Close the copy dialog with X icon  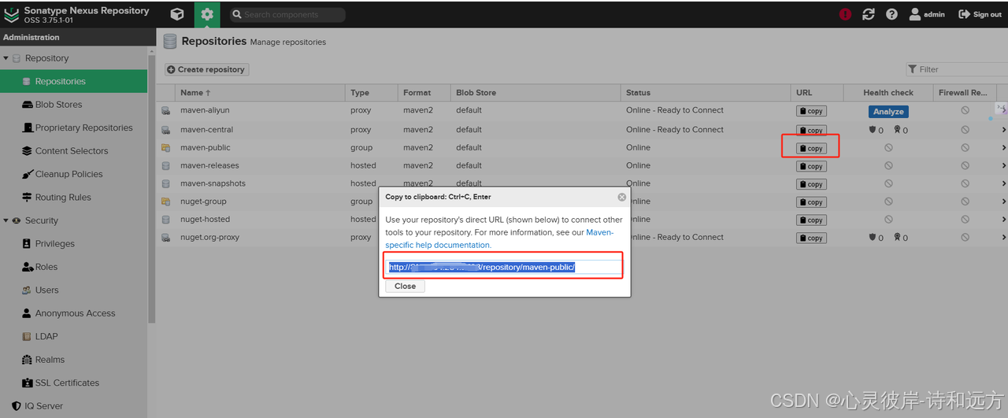[621, 197]
